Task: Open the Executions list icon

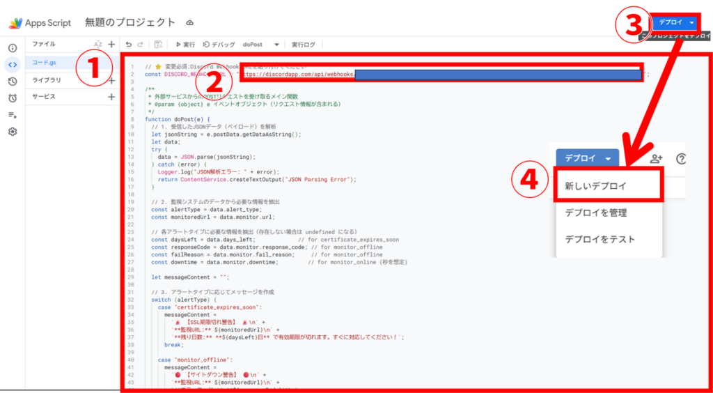Action: click(13, 115)
